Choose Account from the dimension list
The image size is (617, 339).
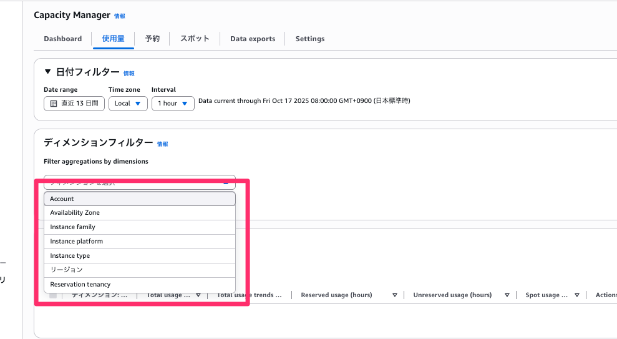[x=140, y=199]
